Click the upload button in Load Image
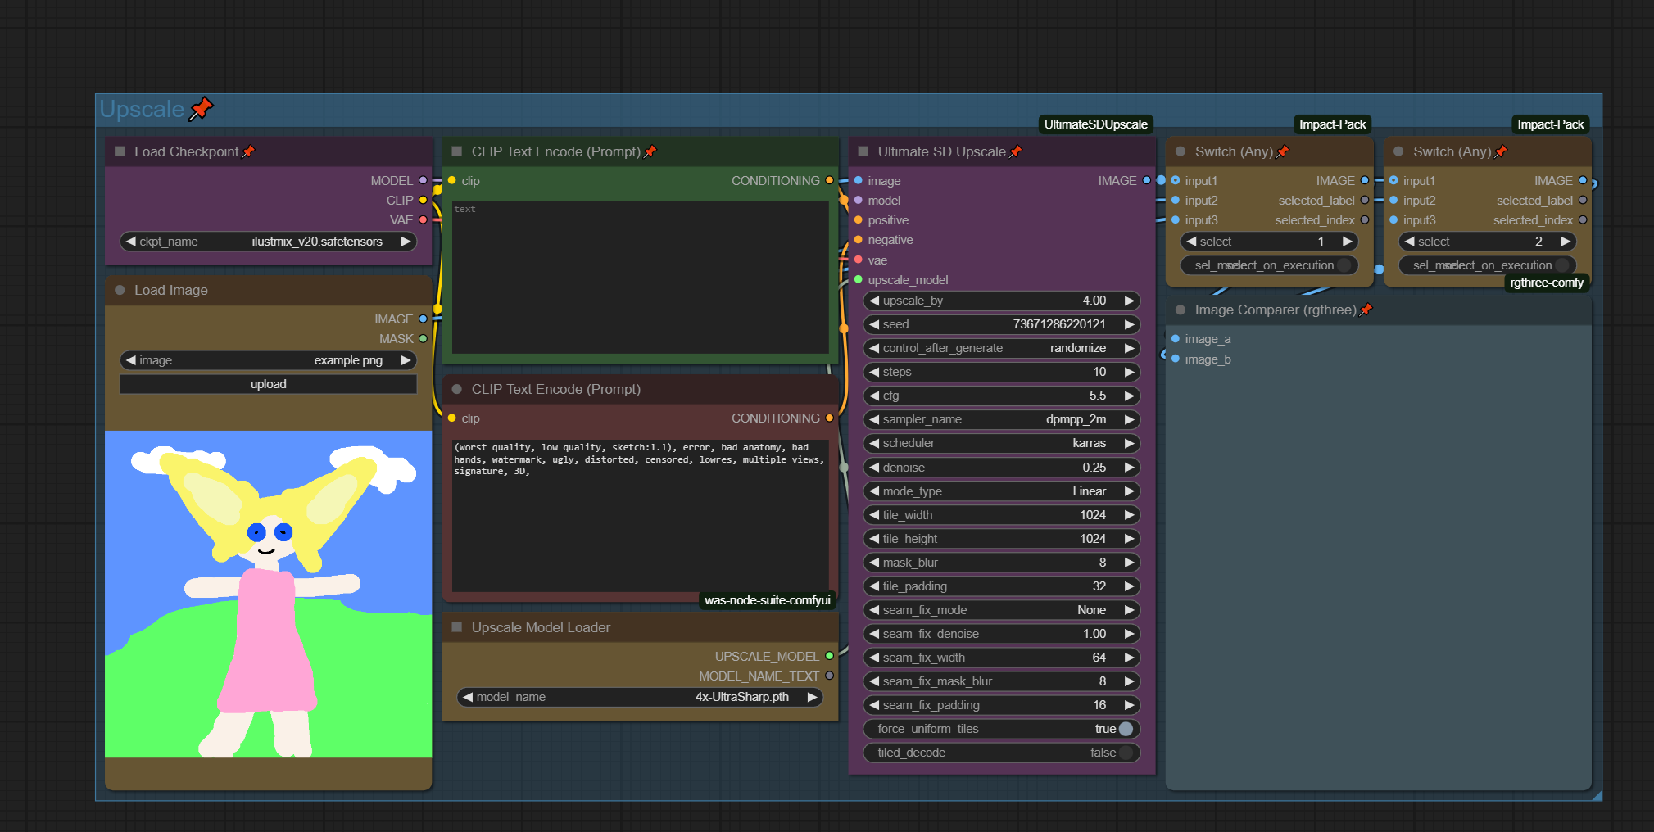Image resolution: width=1654 pixels, height=832 pixels. 268,384
